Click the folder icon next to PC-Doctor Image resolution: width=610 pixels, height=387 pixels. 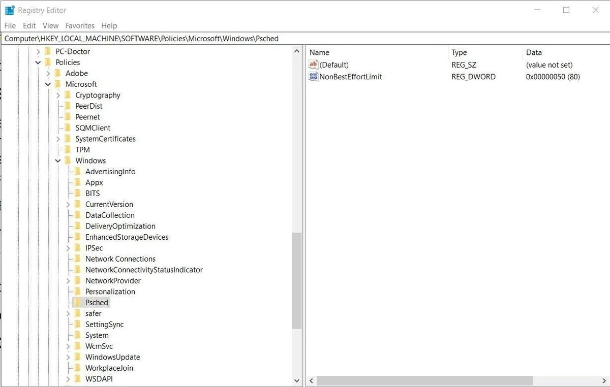[x=48, y=51]
